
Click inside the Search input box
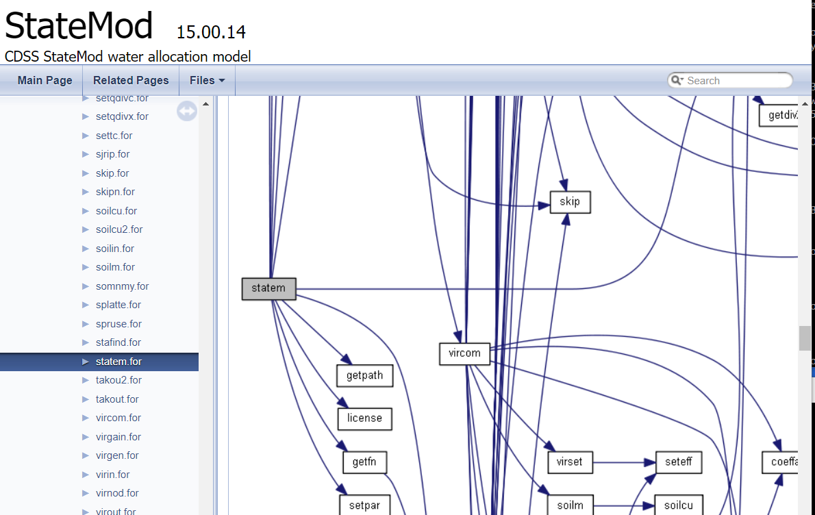click(x=729, y=80)
